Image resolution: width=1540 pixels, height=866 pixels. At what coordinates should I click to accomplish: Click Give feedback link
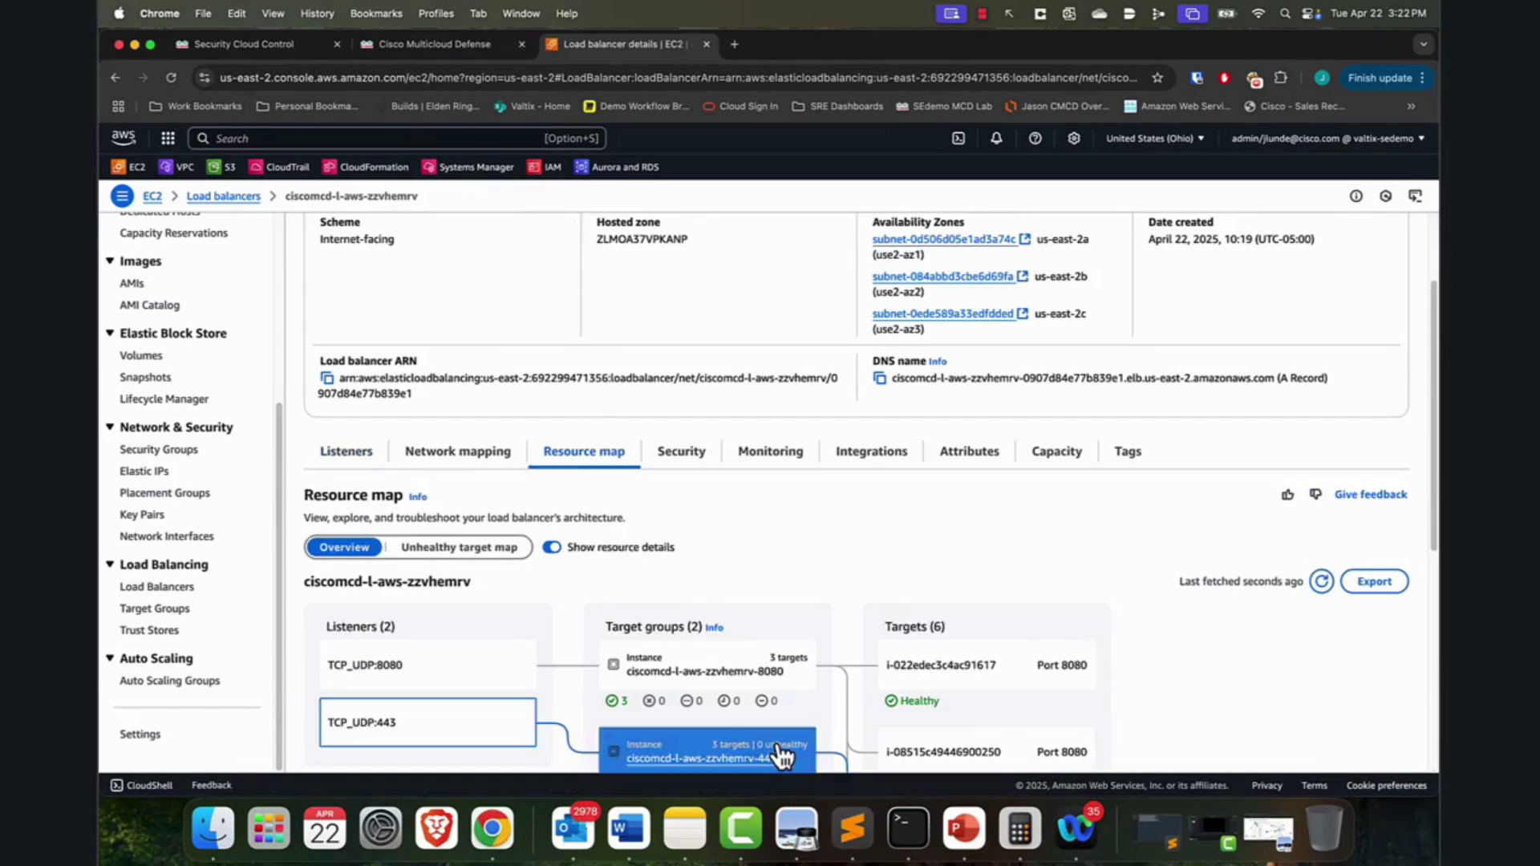(1371, 495)
